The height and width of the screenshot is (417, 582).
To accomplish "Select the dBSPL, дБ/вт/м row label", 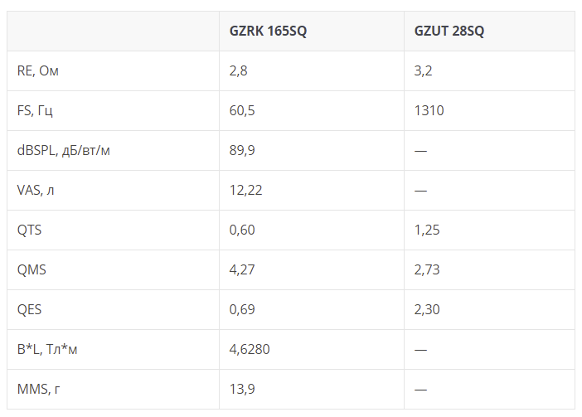I will pos(64,150).
